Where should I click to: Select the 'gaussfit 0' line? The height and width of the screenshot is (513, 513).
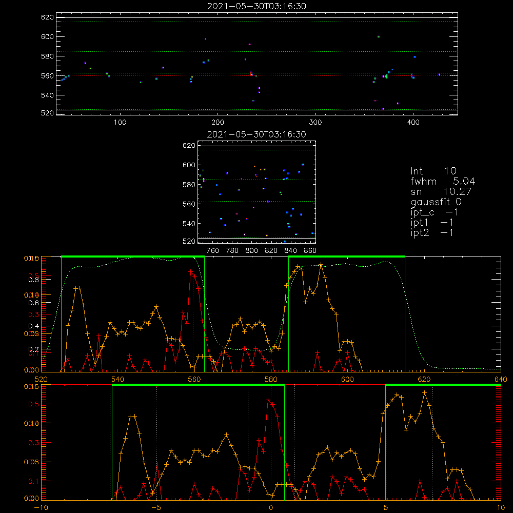pyautogui.click(x=436, y=202)
